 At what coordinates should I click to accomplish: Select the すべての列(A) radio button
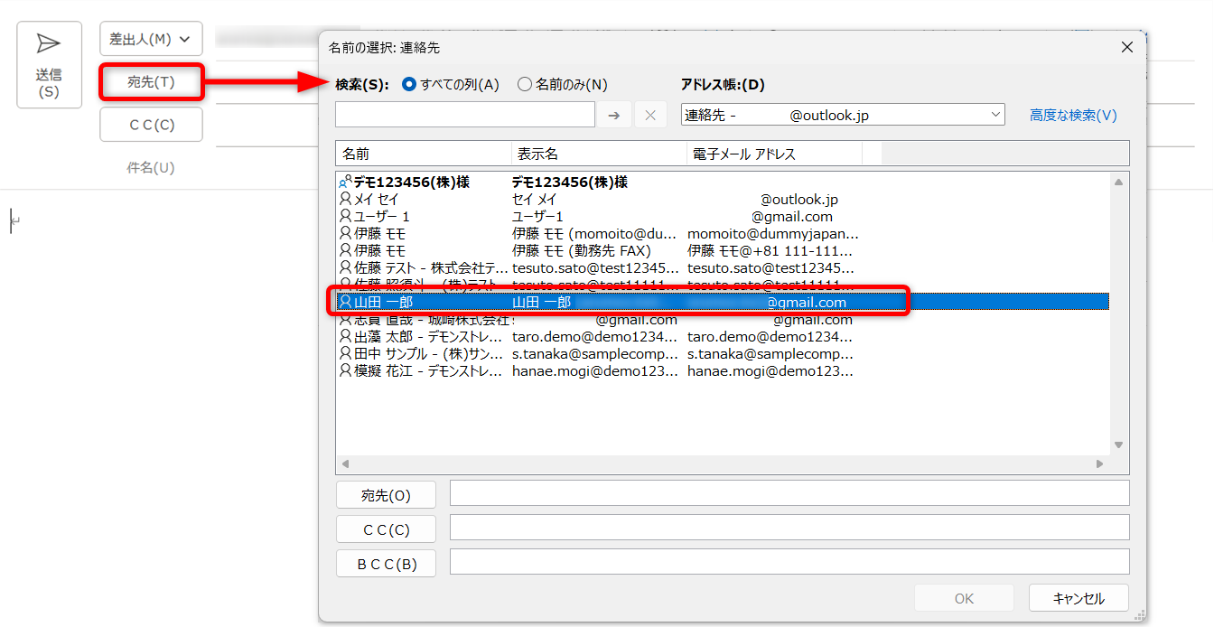tap(409, 84)
